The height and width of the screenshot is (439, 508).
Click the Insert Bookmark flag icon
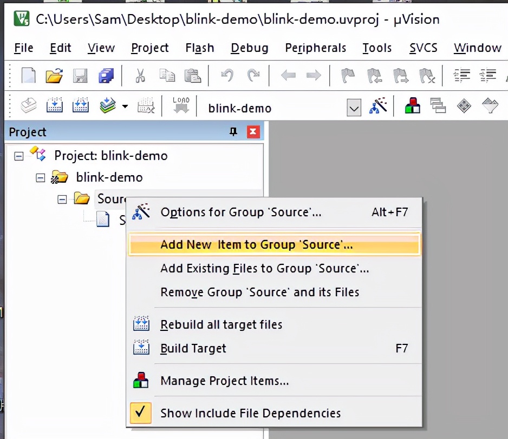click(348, 75)
